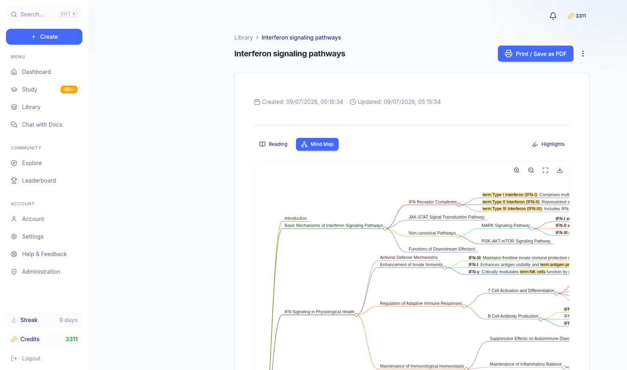627x370 pixels.
Task: Click the notification bell icon
Action: [x=553, y=16]
